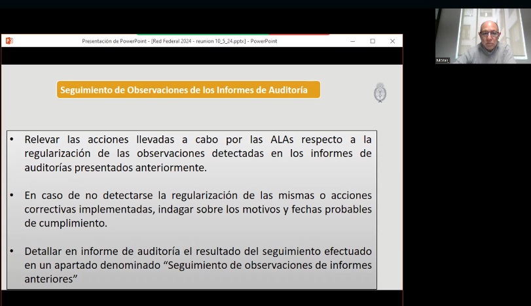
Task: Click the PowerPoint app icon in title bar
Action: click(x=9, y=41)
